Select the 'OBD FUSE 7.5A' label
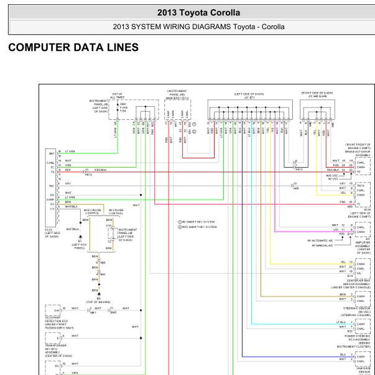The image size is (375, 375). point(123,107)
